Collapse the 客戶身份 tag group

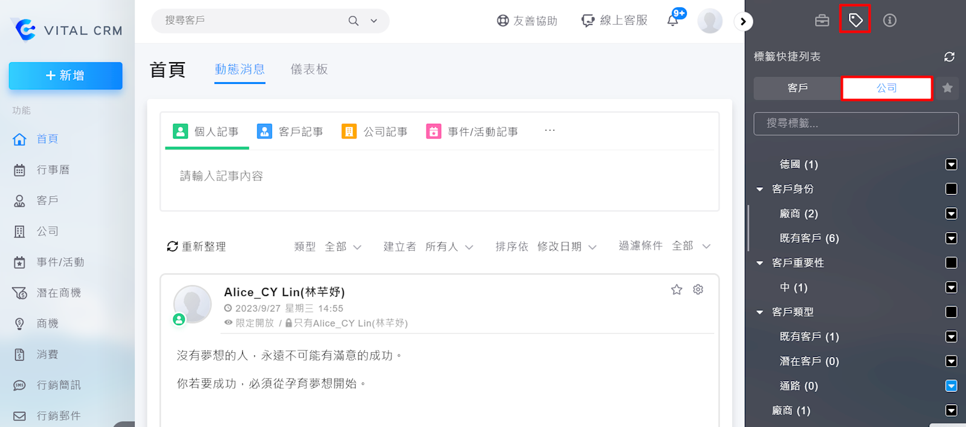pos(760,189)
